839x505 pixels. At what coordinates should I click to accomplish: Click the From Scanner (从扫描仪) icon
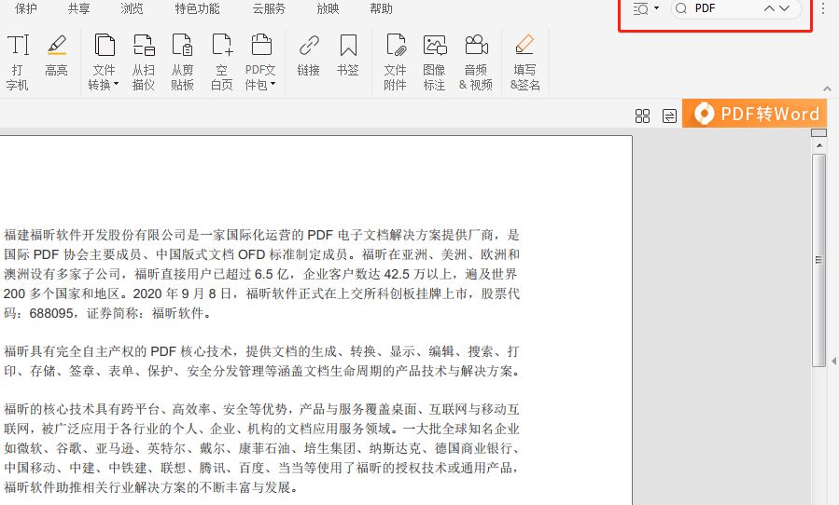pyautogui.click(x=143, y=62)
